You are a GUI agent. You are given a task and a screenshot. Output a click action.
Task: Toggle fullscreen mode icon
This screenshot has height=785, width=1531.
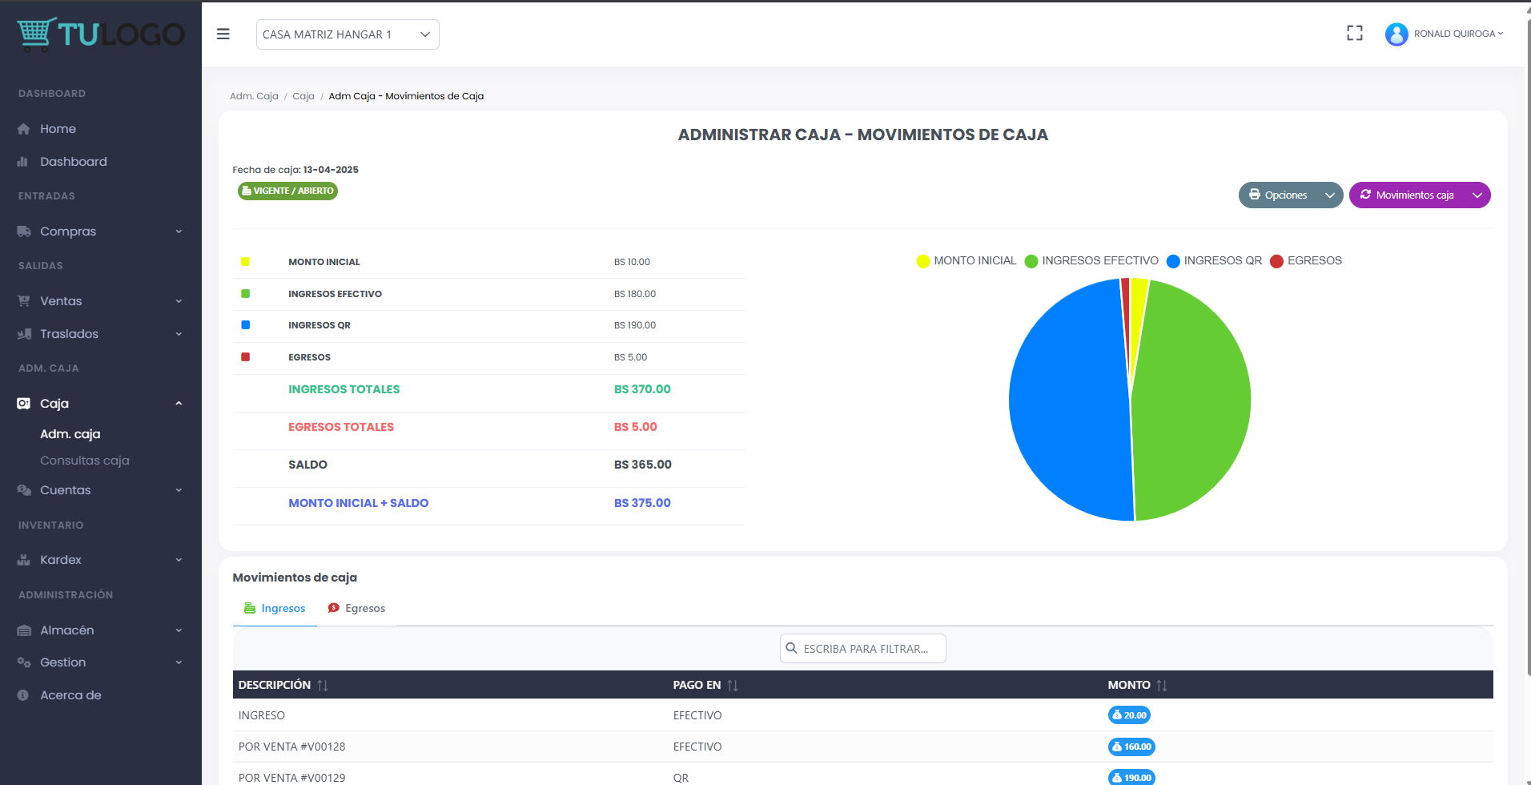click(x=1354, y=34)
